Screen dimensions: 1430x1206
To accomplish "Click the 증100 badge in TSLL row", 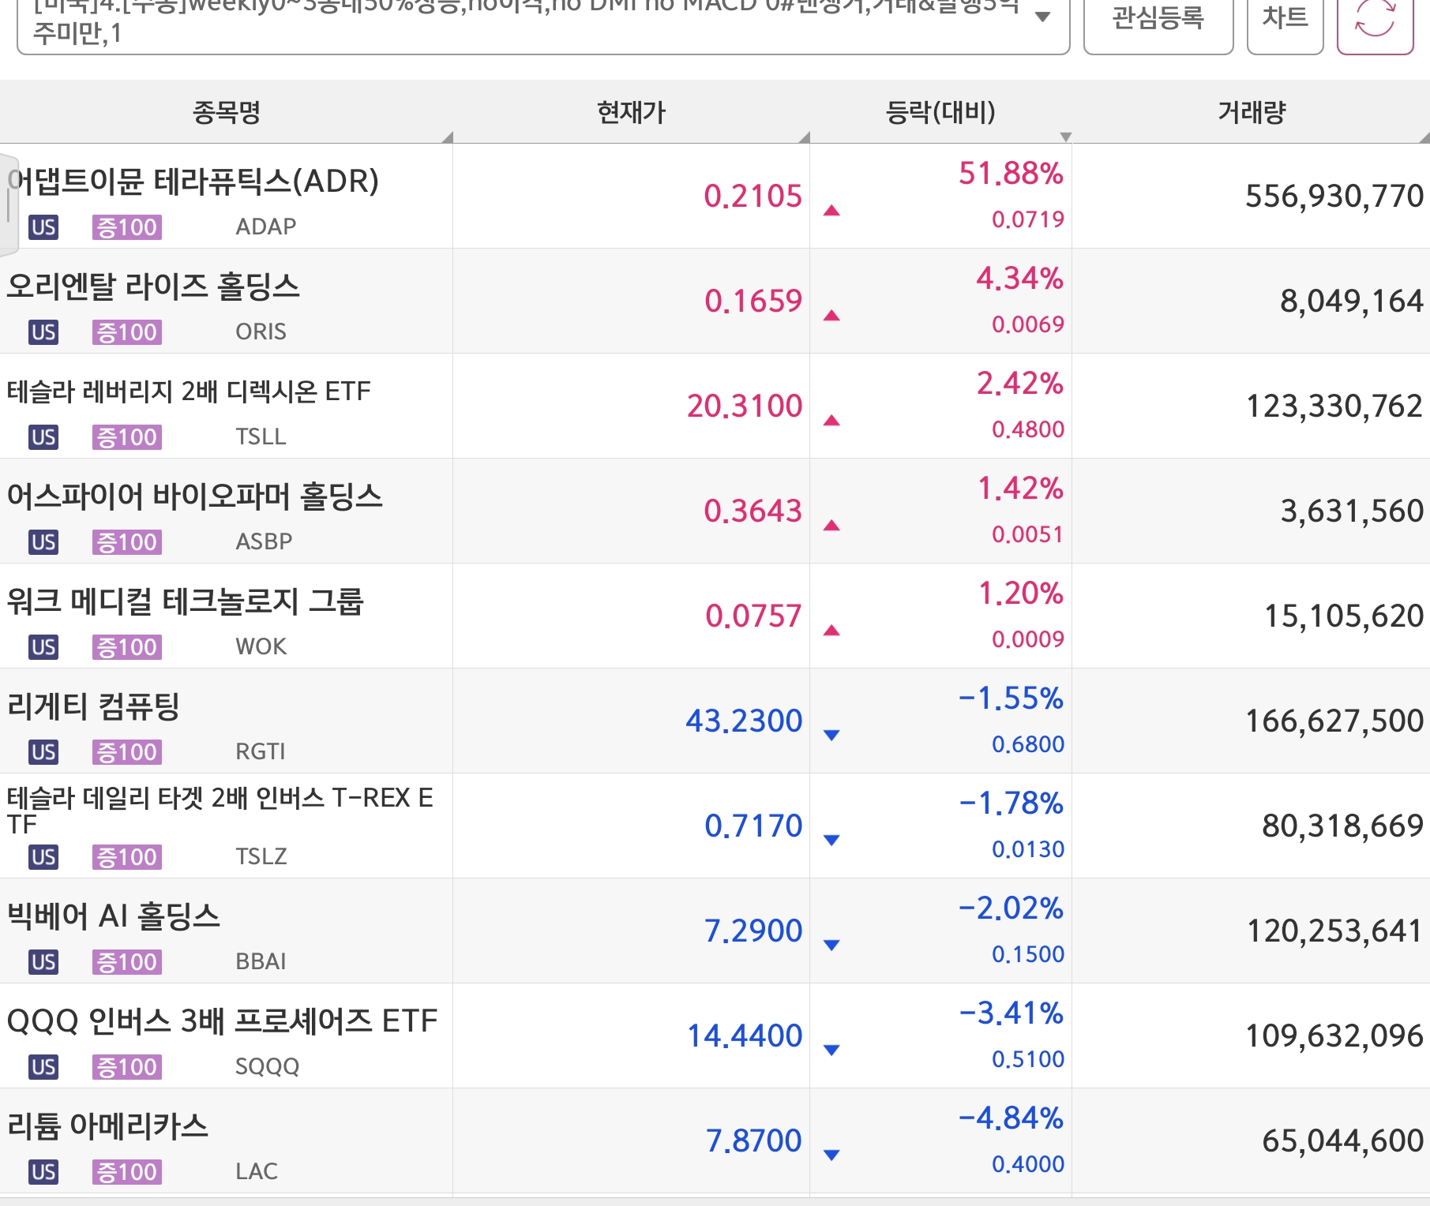I will 127,437.
